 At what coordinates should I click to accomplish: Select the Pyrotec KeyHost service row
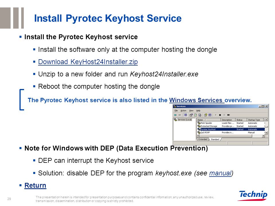click(231, 129)
